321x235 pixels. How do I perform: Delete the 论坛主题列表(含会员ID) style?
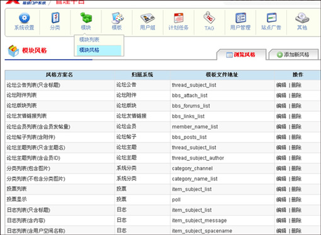point(296,158)
